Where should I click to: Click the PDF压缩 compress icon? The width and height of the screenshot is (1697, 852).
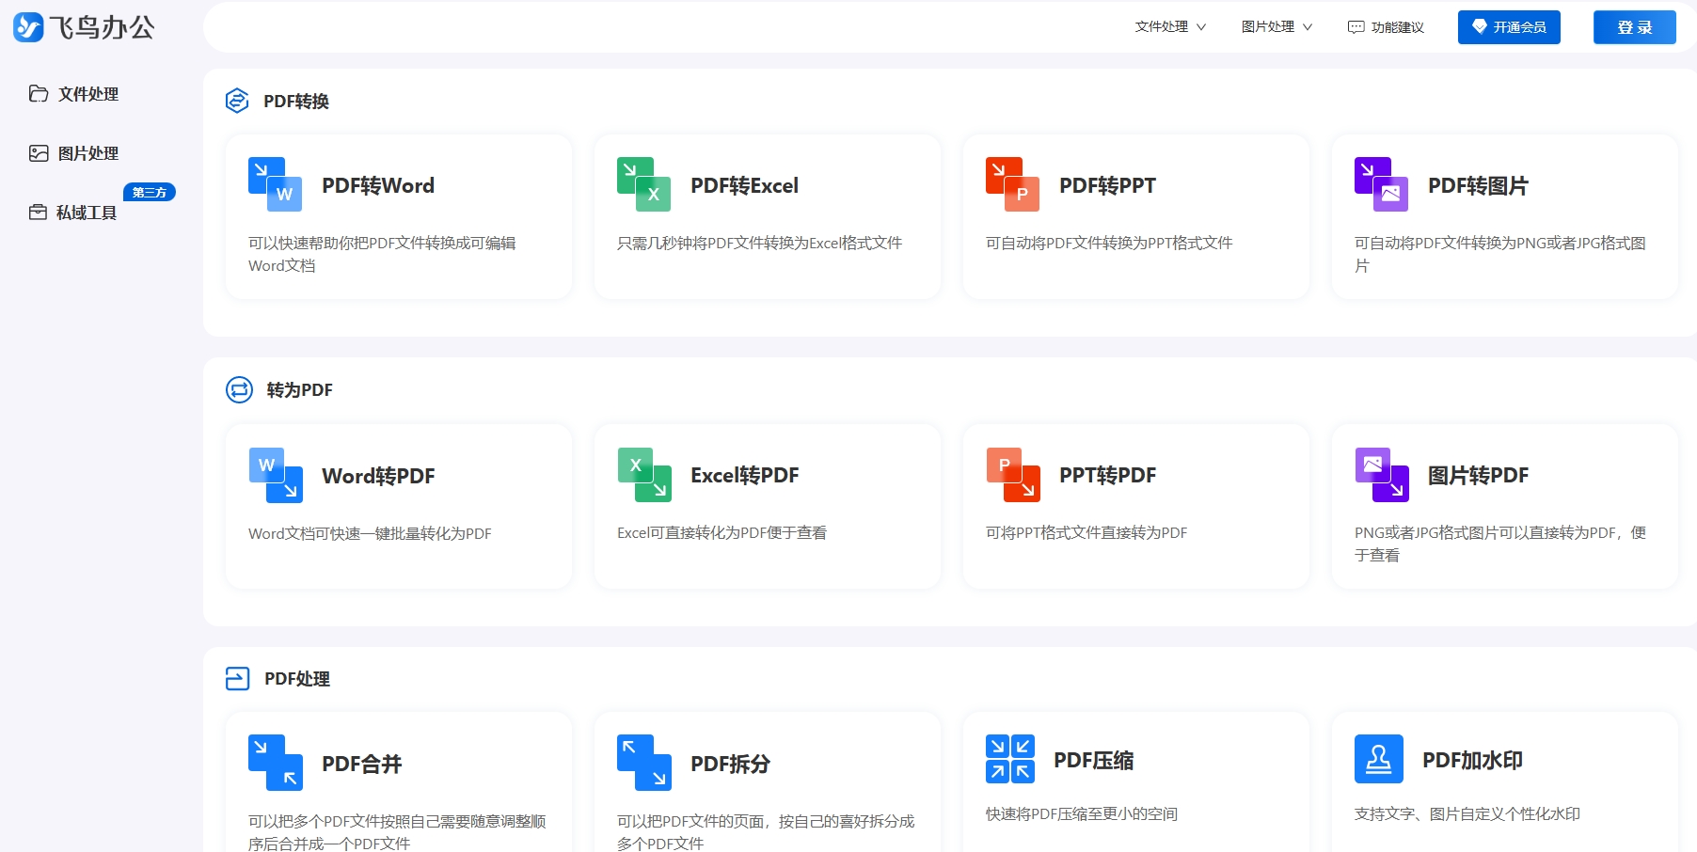click(x=1010, y=759)
